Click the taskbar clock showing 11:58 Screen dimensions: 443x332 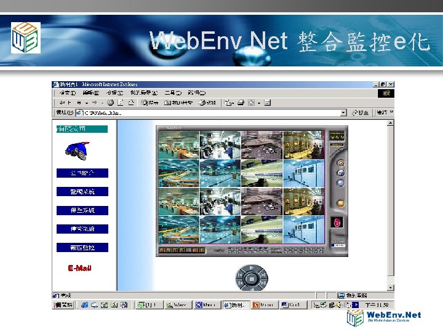tap(377, 305)
